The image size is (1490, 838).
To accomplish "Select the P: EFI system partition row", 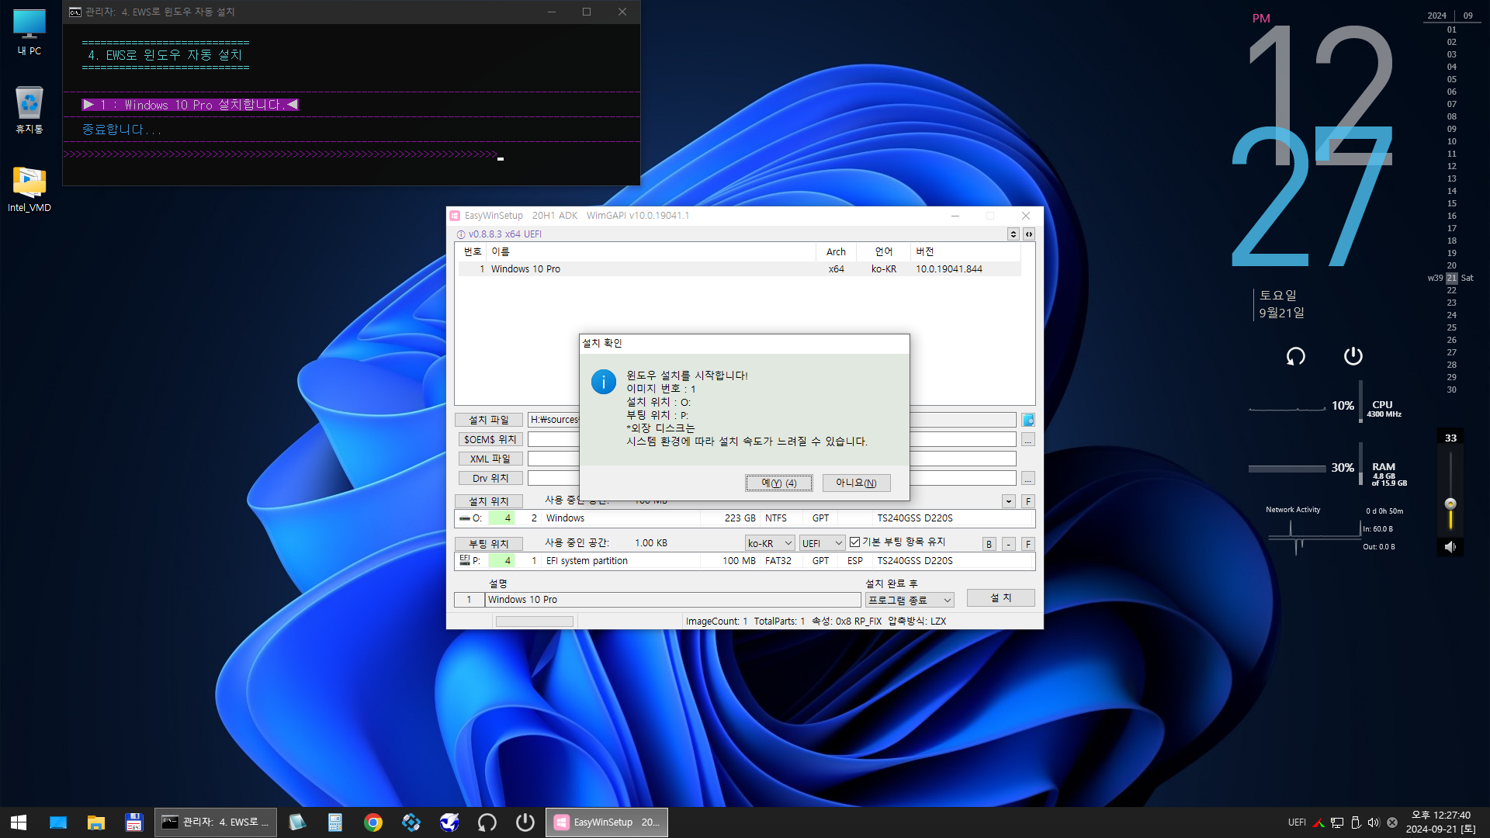I will [744, 561].
